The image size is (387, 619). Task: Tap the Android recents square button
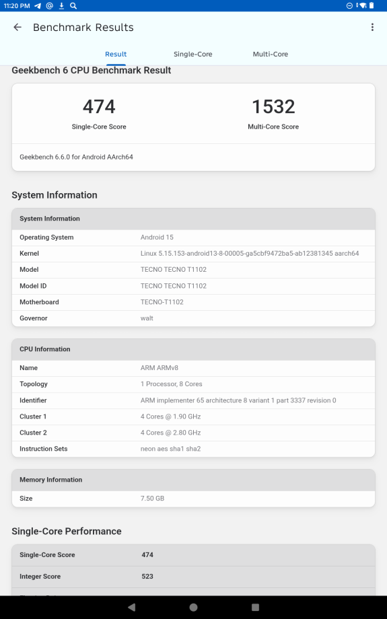[x=255, y=607]
